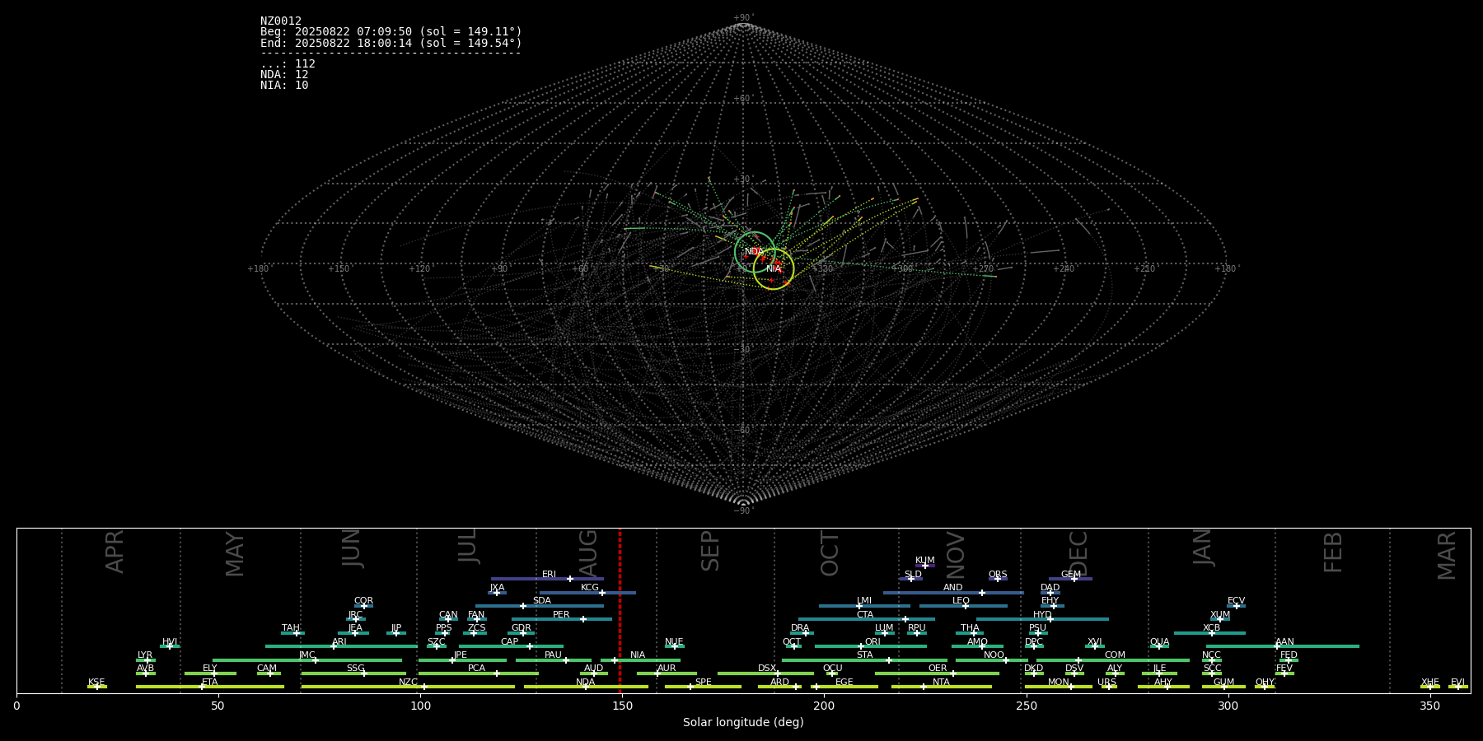The width and height of the screenshot is (1483, 741).
Task: Click the NIA label in the shower timeline
Action: tap(638, 655)
